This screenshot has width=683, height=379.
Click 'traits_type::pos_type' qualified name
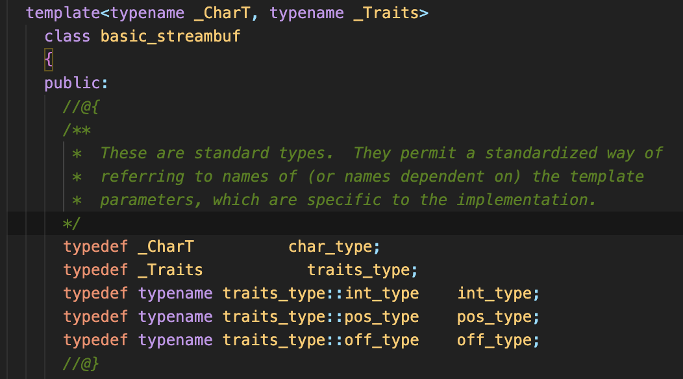(321, 317)
